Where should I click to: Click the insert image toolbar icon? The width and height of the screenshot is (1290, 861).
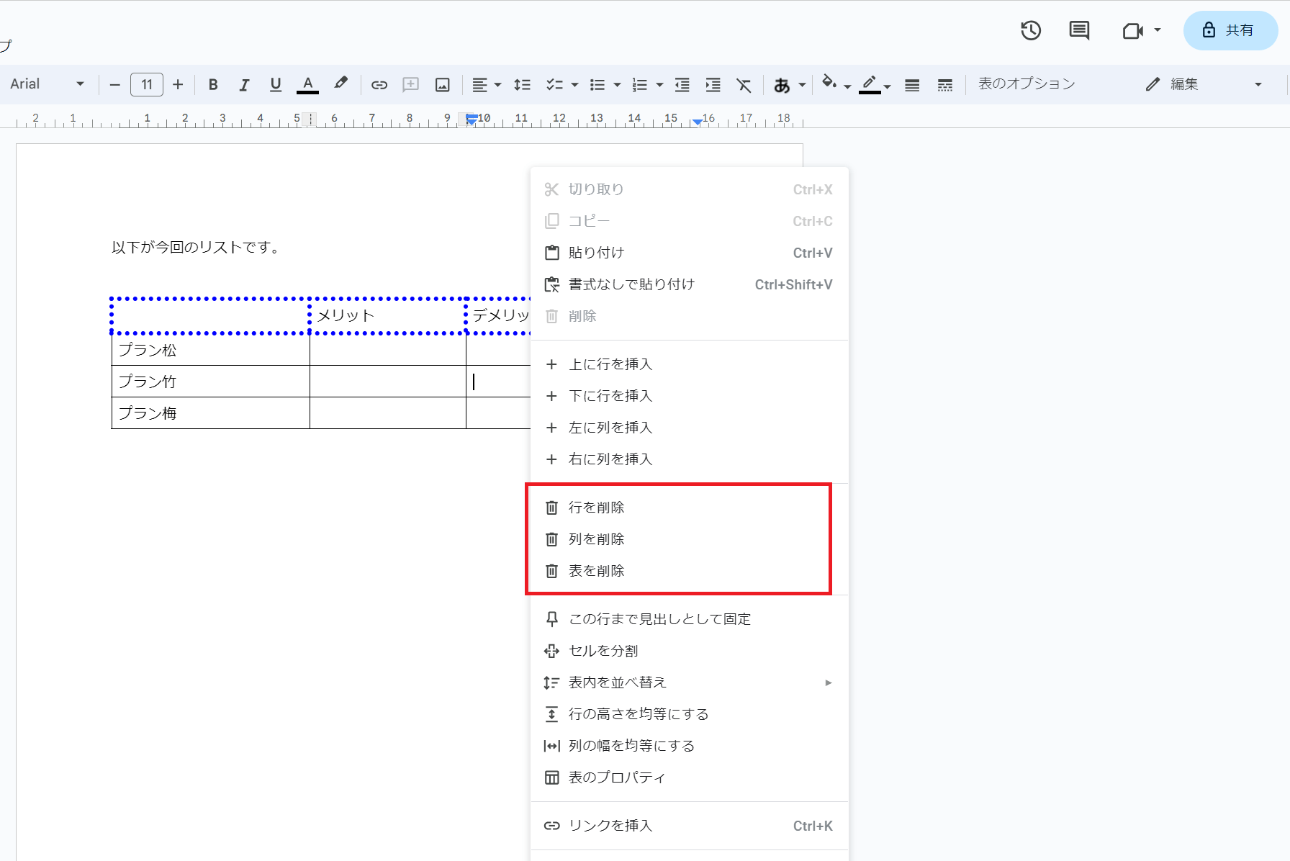(442, 85)
